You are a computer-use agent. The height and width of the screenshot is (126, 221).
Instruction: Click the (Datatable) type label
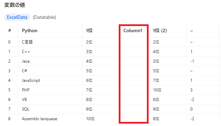[x=44, y=17]
